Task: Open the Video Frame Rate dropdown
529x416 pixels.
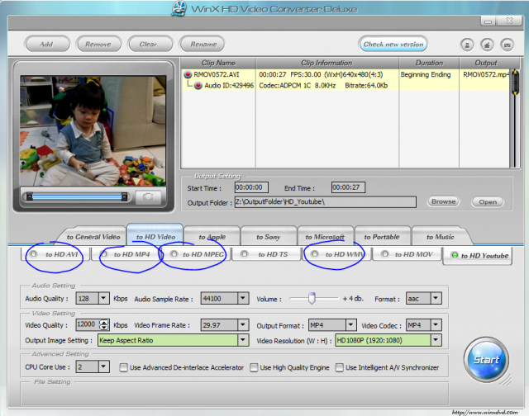Action: [x=243, y=325]
